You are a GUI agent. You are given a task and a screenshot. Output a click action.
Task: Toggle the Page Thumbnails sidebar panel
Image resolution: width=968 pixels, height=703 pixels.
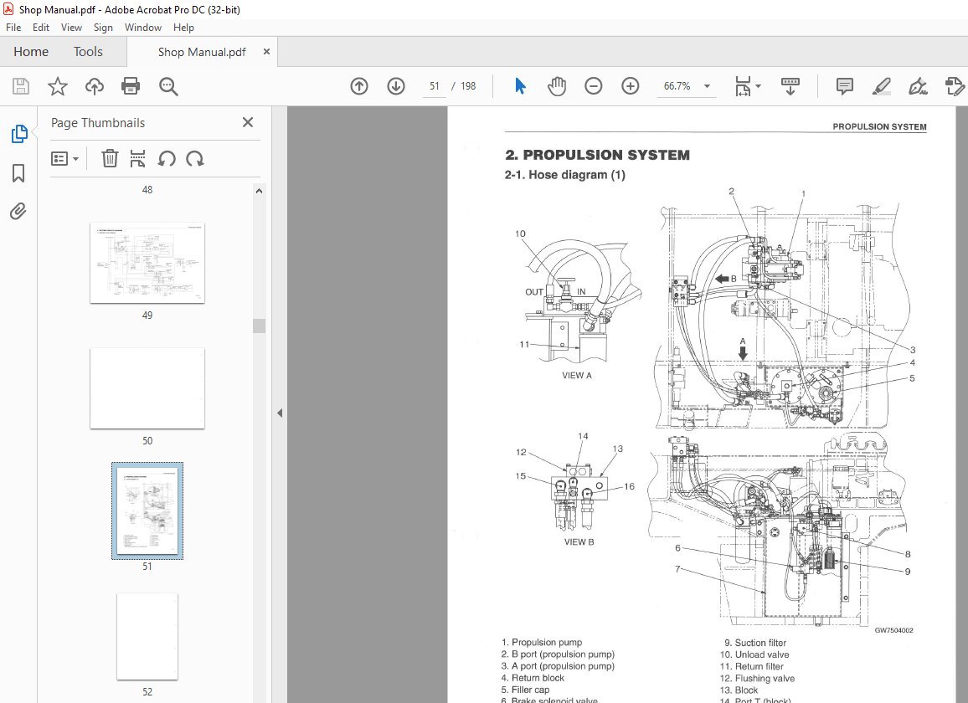(18, 133)
